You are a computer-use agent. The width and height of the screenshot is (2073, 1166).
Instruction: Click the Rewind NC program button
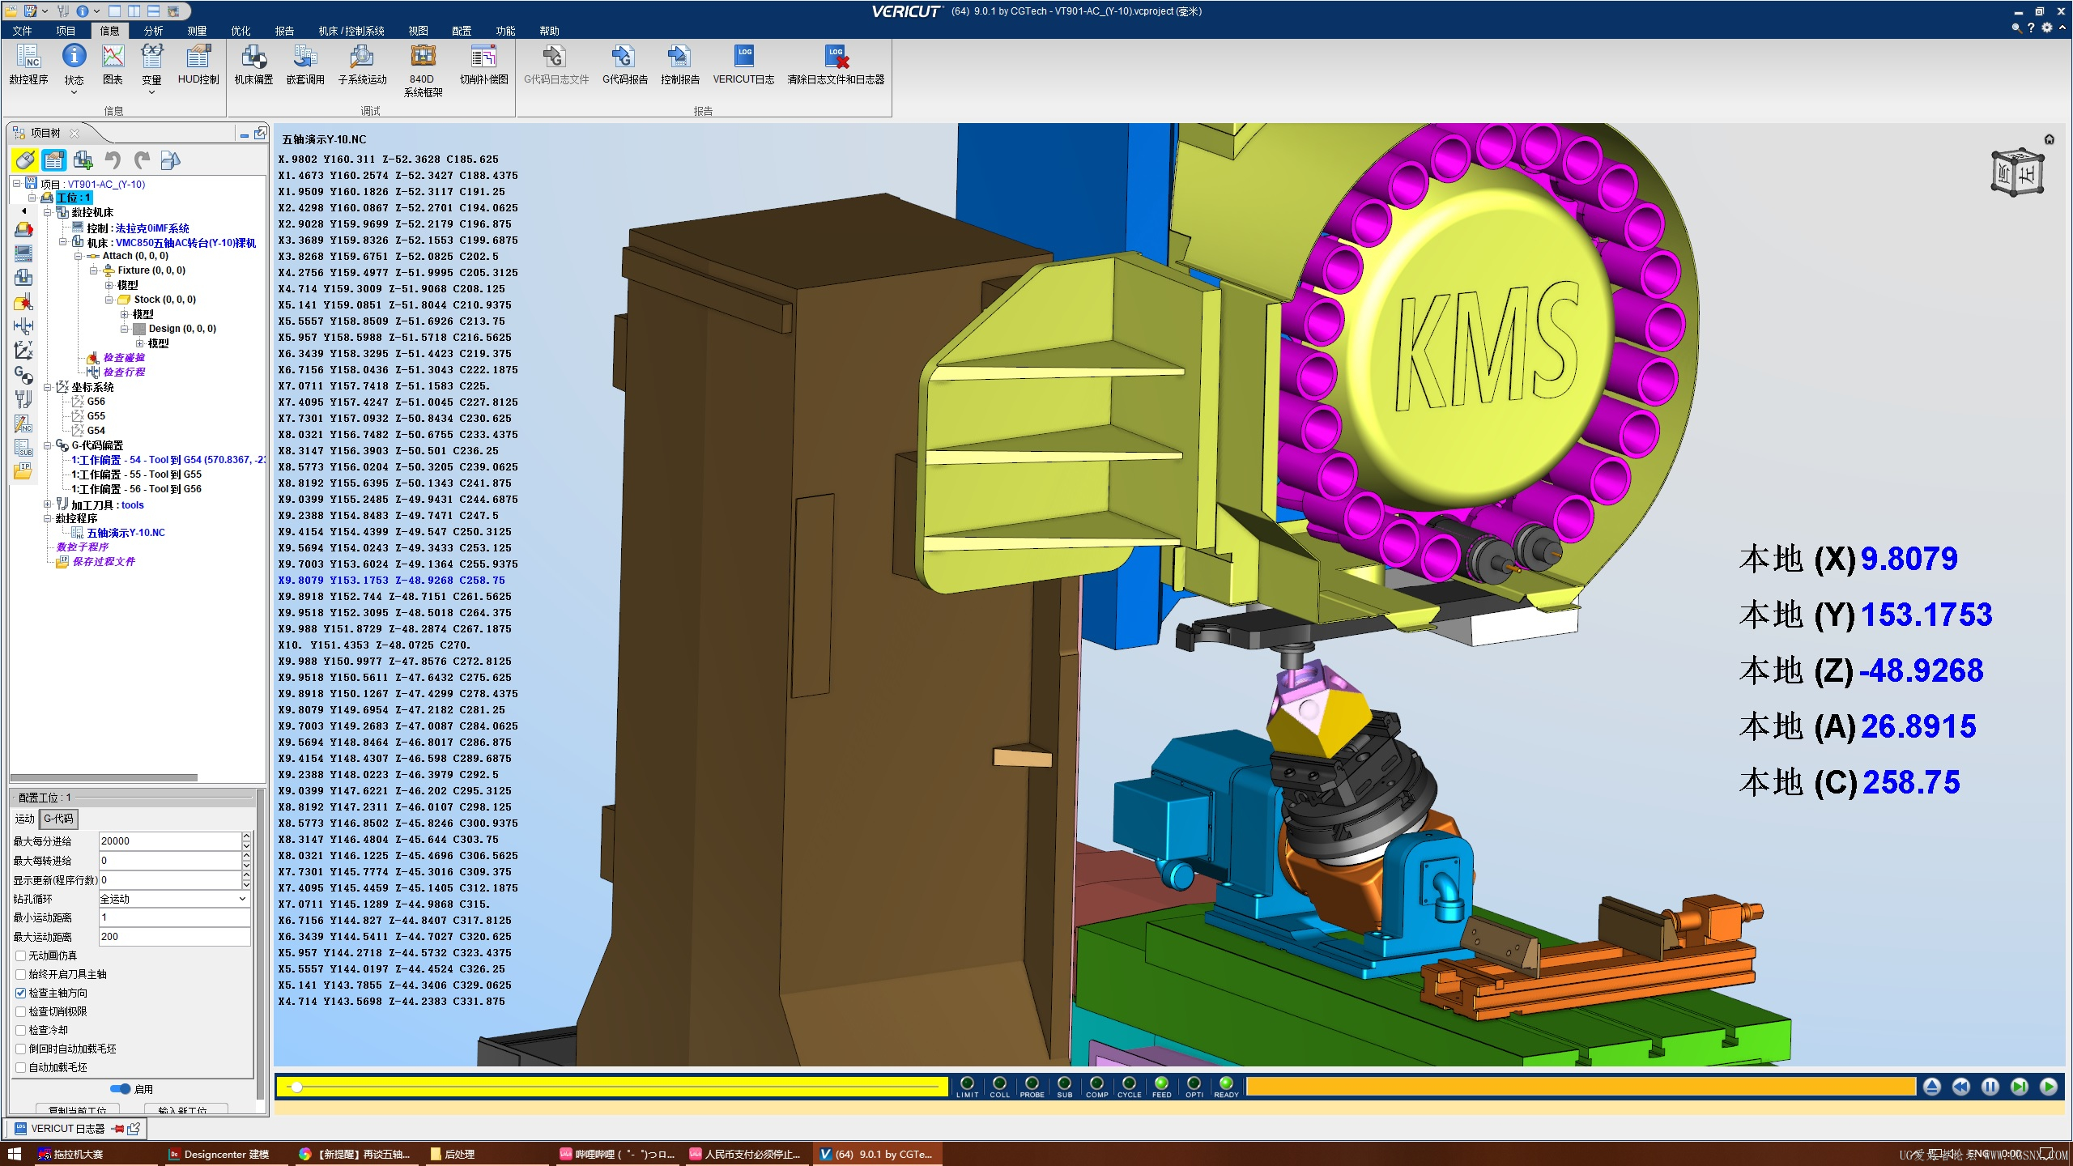(x=1961, y=1087)
